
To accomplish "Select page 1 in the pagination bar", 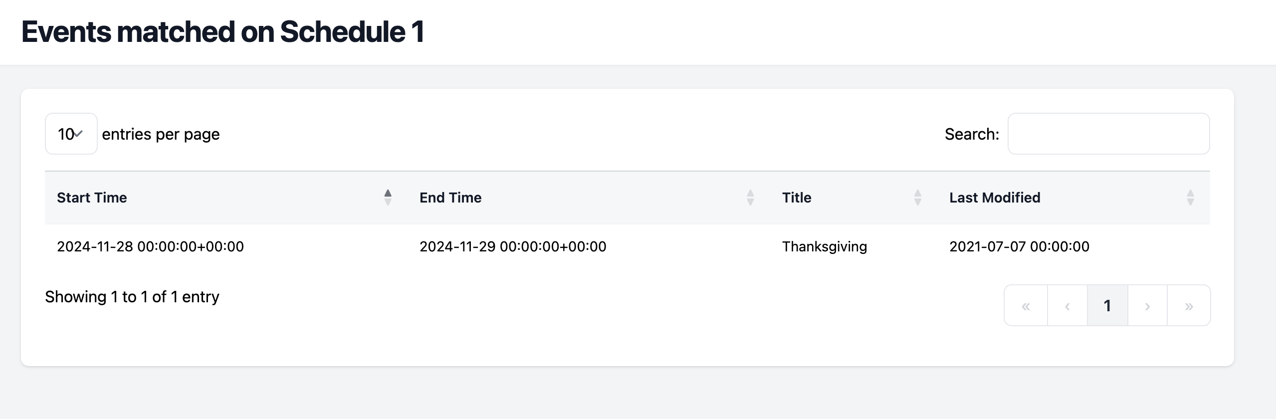I will pos(1107,305).
